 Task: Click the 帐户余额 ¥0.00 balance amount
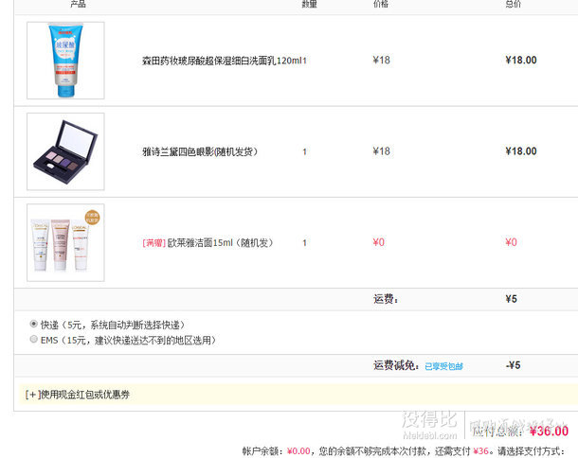(298, 451)
